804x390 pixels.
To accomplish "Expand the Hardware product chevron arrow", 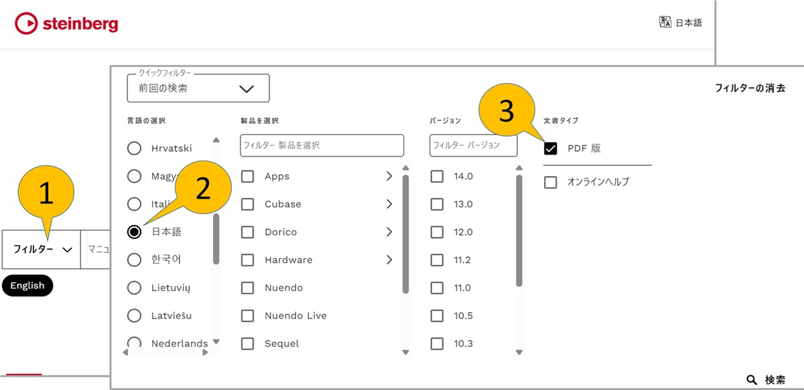I will [x=389, y=260].
